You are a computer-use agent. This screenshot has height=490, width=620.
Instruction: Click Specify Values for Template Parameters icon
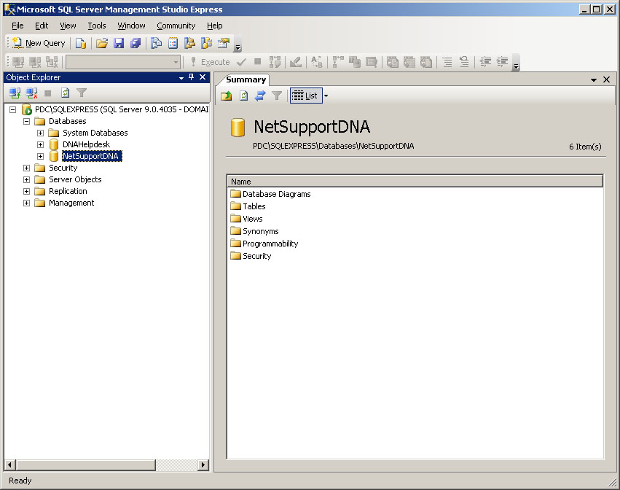[317, 62]
